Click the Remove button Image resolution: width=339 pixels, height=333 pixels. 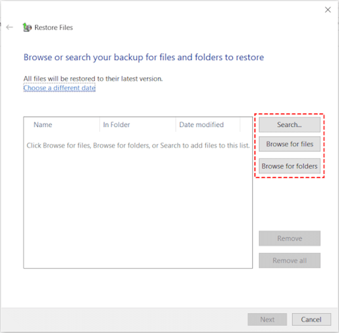289,238
